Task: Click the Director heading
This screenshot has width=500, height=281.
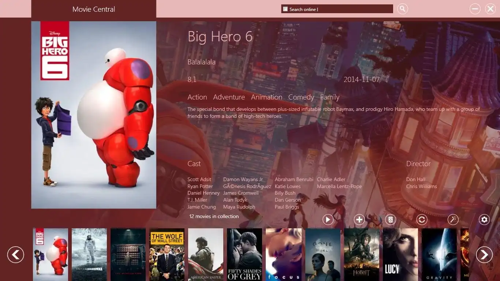Action: click(x=418, y=164)
